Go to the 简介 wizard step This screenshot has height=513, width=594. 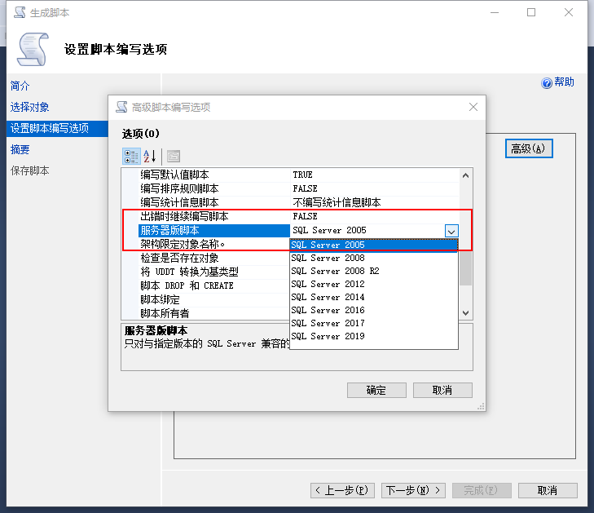pos(20,86)
